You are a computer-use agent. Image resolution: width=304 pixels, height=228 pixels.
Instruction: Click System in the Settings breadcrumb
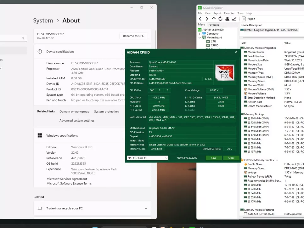point(43,20)
